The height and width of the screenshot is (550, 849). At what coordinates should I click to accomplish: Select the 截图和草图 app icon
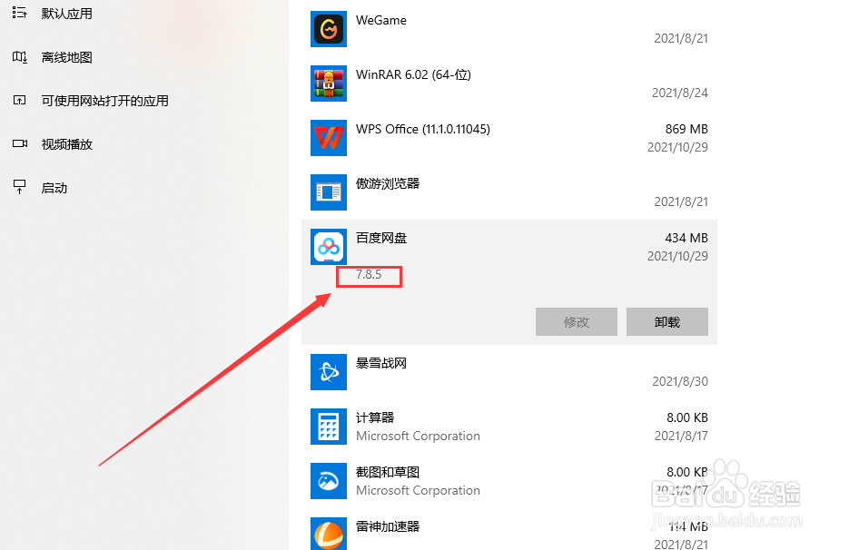pos(329,481)
